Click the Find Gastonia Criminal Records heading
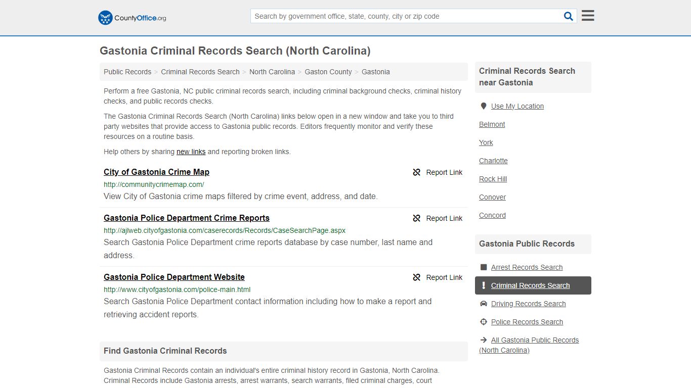691x388 pixels. 165,351
